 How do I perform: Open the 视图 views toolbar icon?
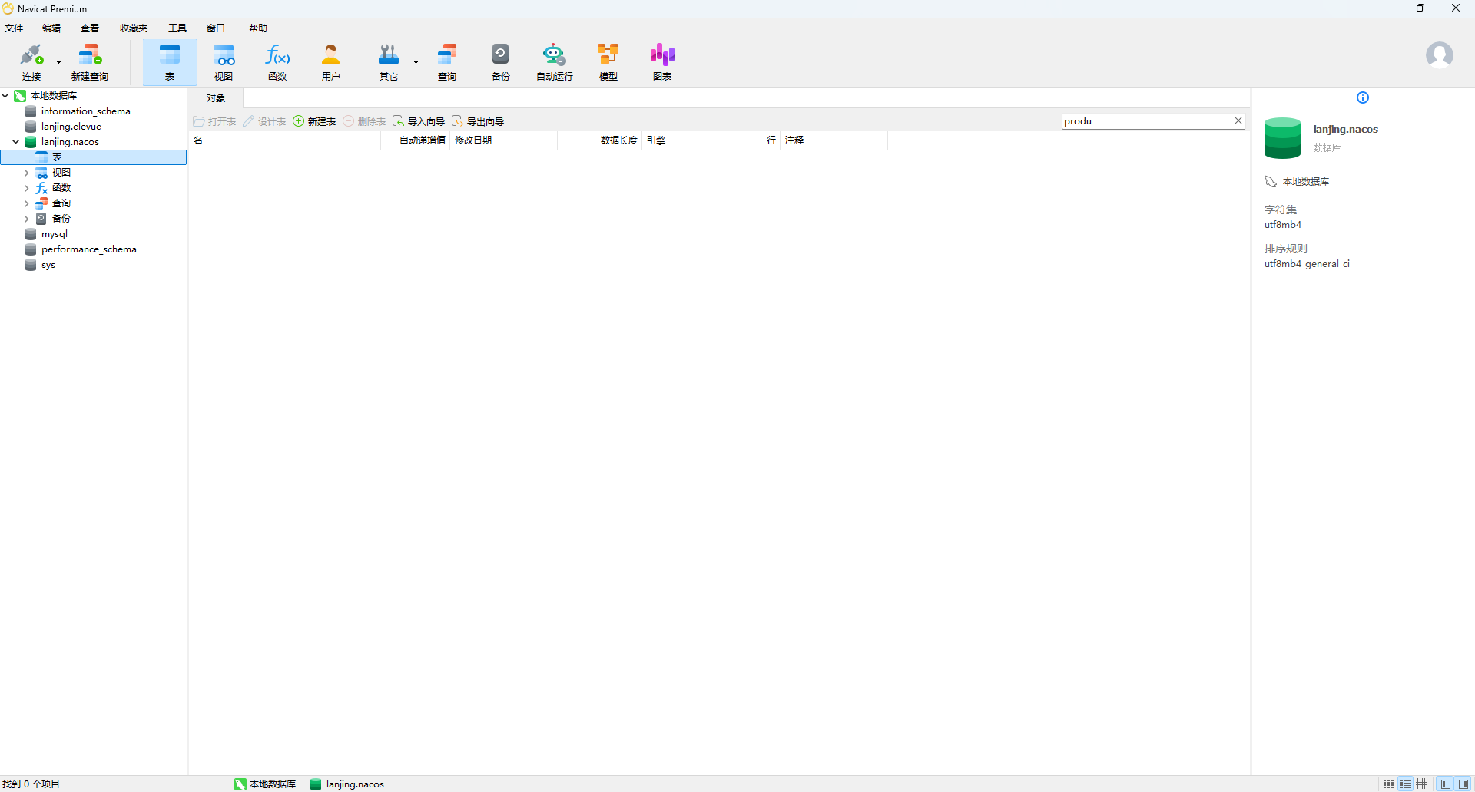pyautogui.click(x=224, y=62)
